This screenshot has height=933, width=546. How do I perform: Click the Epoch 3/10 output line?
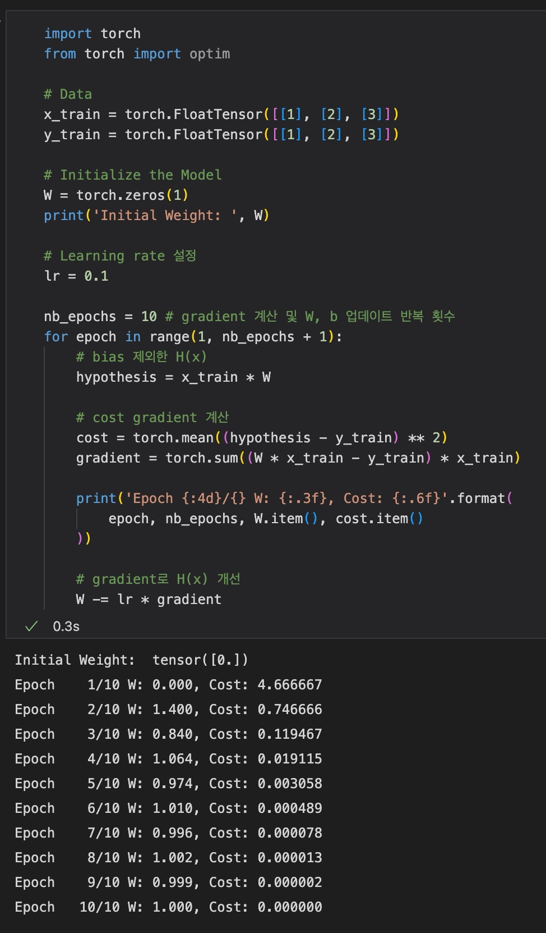pyautogui.click(x=168, y=734)
